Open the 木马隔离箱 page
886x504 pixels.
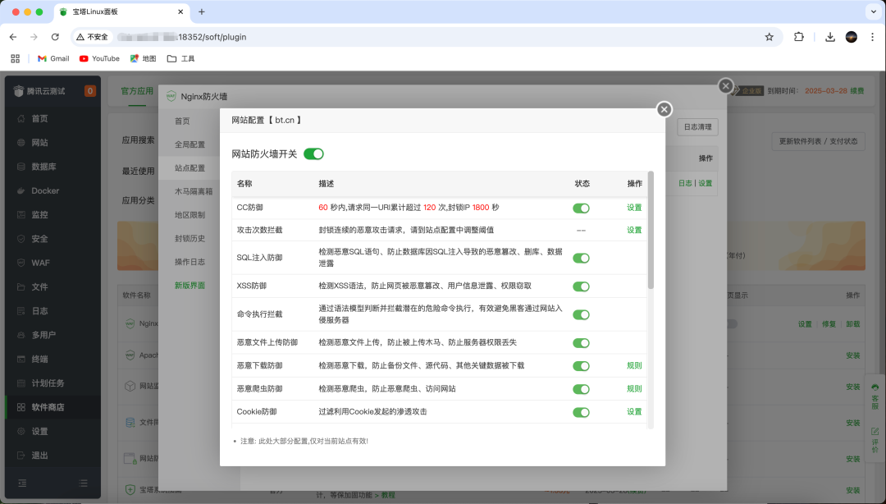pyautogui.click(x=190, y=192)
